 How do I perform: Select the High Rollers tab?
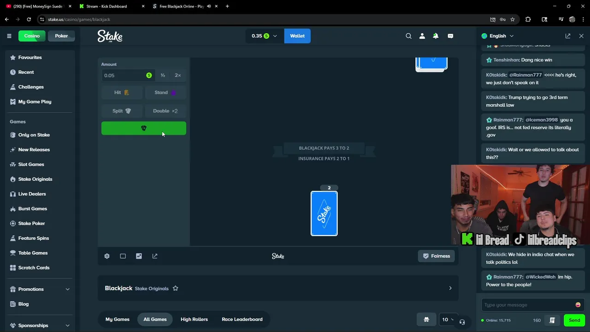pyautogui.click(x=194, y=319)
